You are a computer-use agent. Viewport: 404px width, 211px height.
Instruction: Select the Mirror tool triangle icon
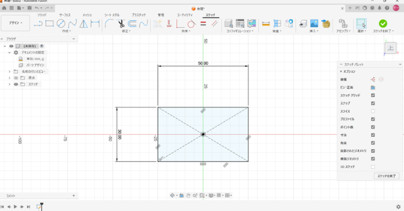tap(83, 24)
